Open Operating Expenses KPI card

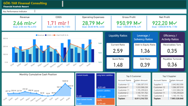click(93, 23)
